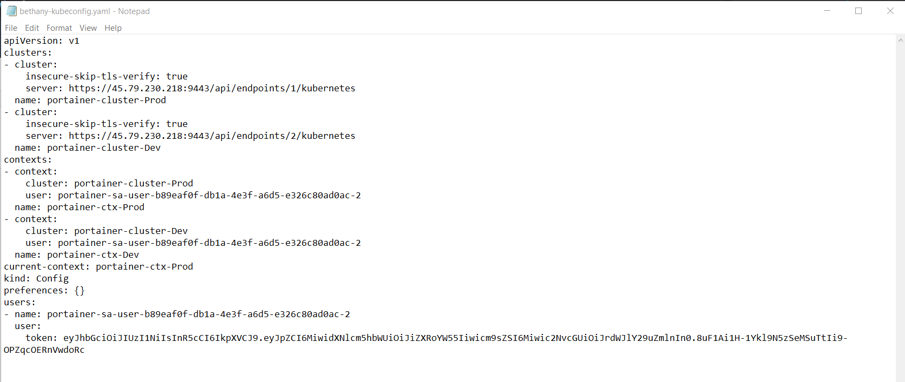Click the vertical scrollbar track
905x382 pixels.
point(901,211)
